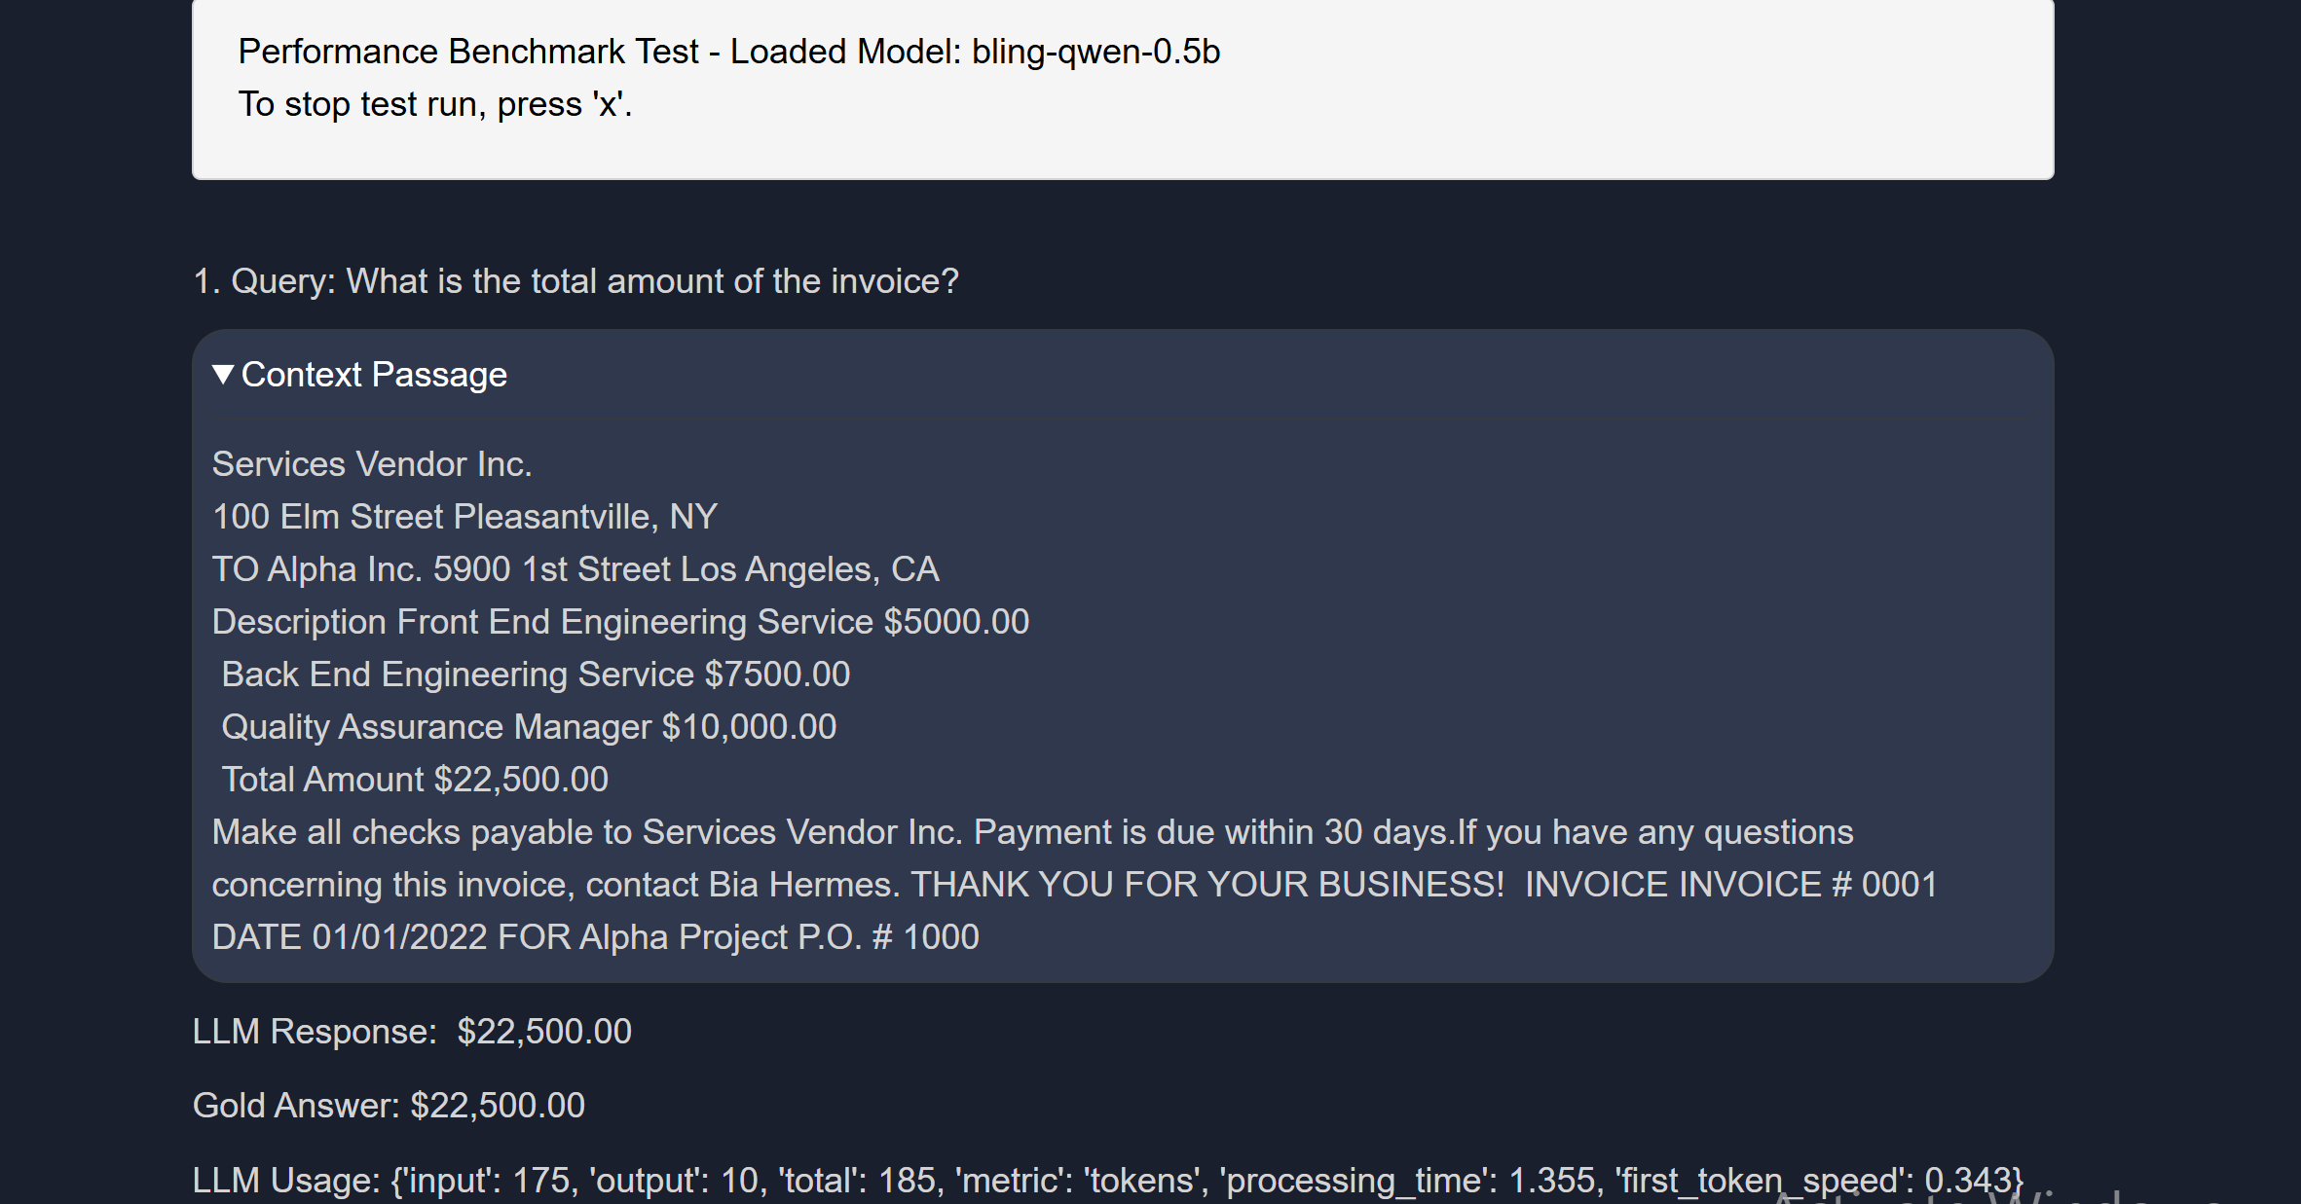Image resolution: width=2301 pixels, height=1204 pixels.
Task: Click the "To stop test run" instruction text
Action: tap(435, 104)
